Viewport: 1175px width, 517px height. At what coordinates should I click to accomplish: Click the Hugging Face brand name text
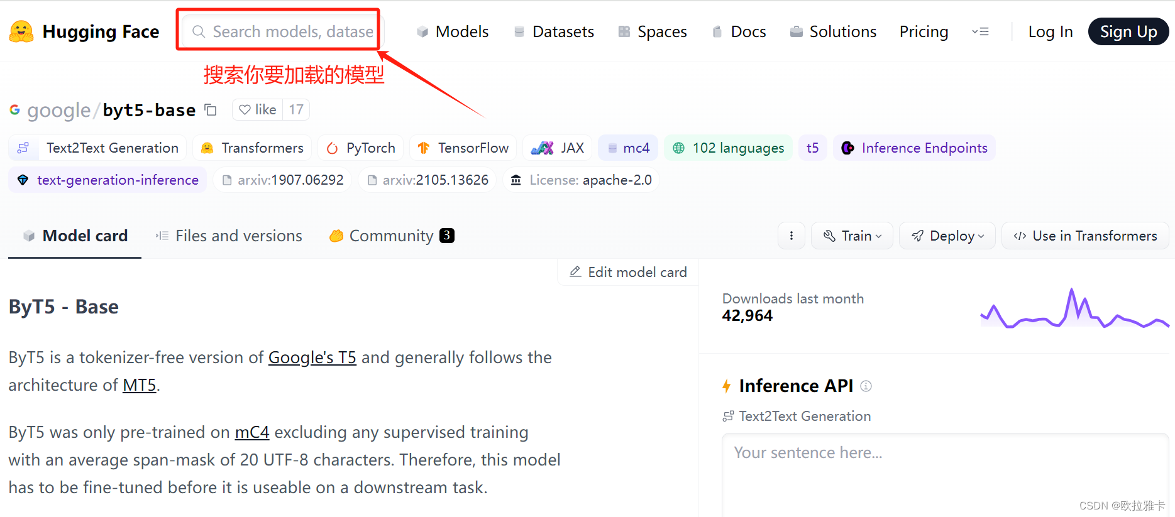point(101,31)
